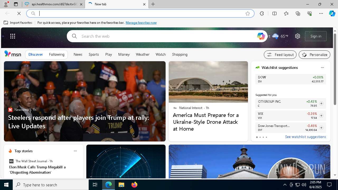Go to second watchlist carousel dot
This screenshot has height=190, width=338.
[x=260, y=137]
